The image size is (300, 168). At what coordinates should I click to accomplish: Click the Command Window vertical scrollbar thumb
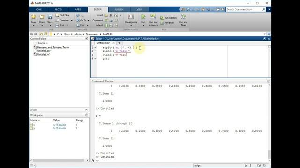[269, 154]
